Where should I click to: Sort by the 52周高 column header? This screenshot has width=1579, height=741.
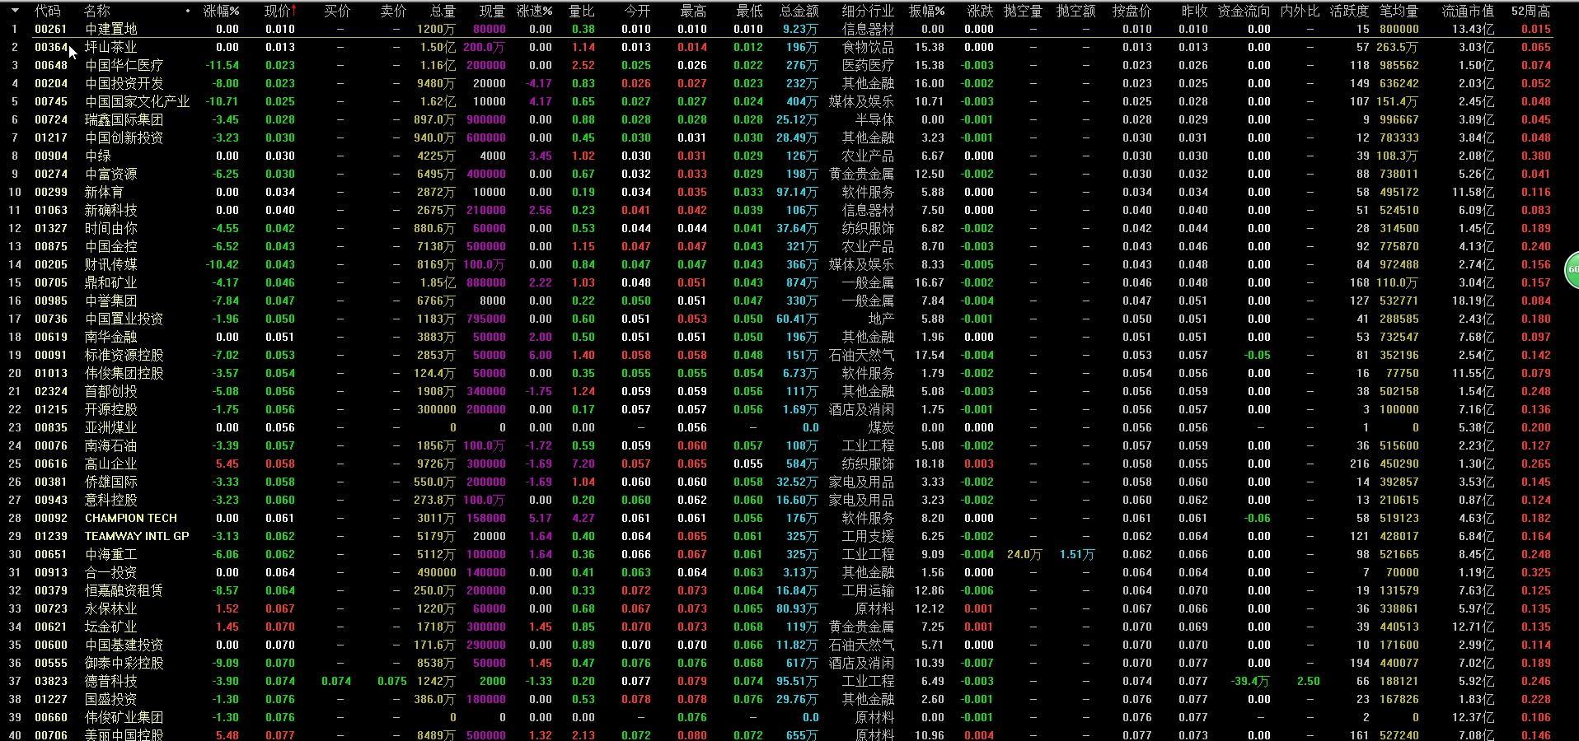1530,11
